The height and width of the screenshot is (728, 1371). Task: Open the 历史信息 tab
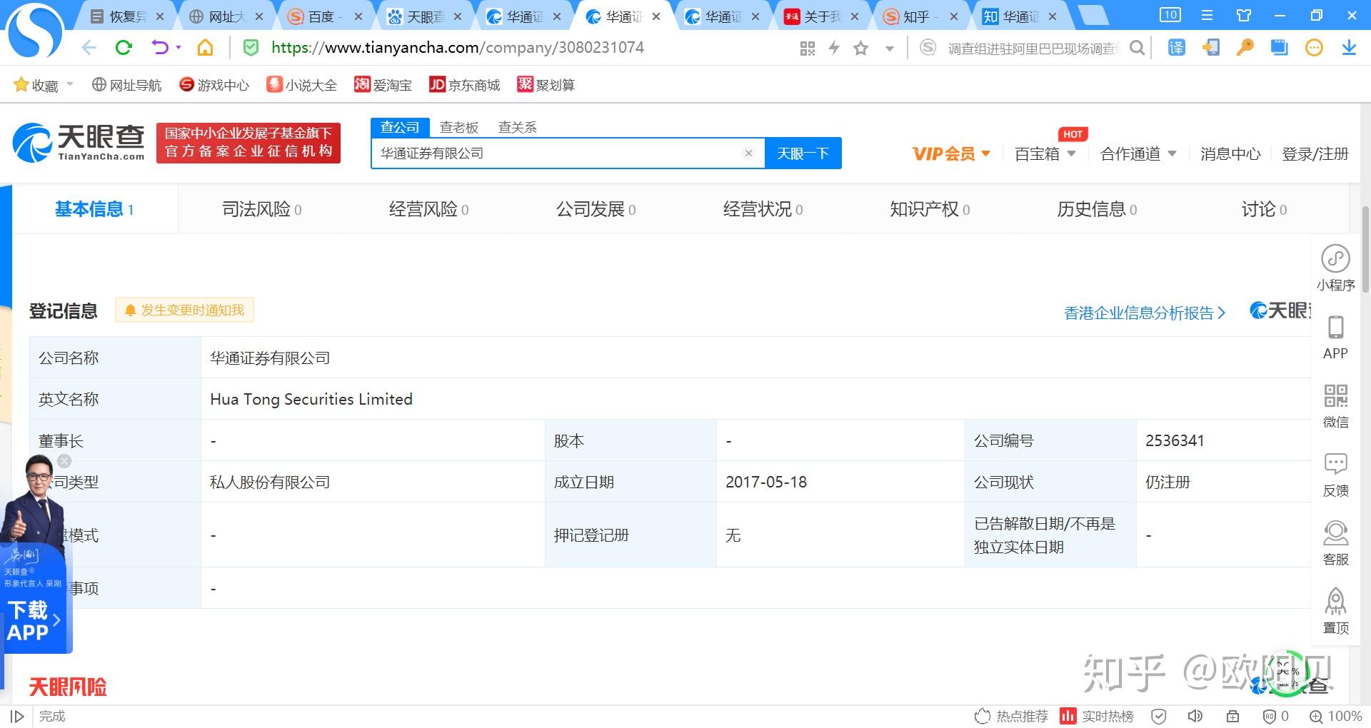coord(1097,209)
